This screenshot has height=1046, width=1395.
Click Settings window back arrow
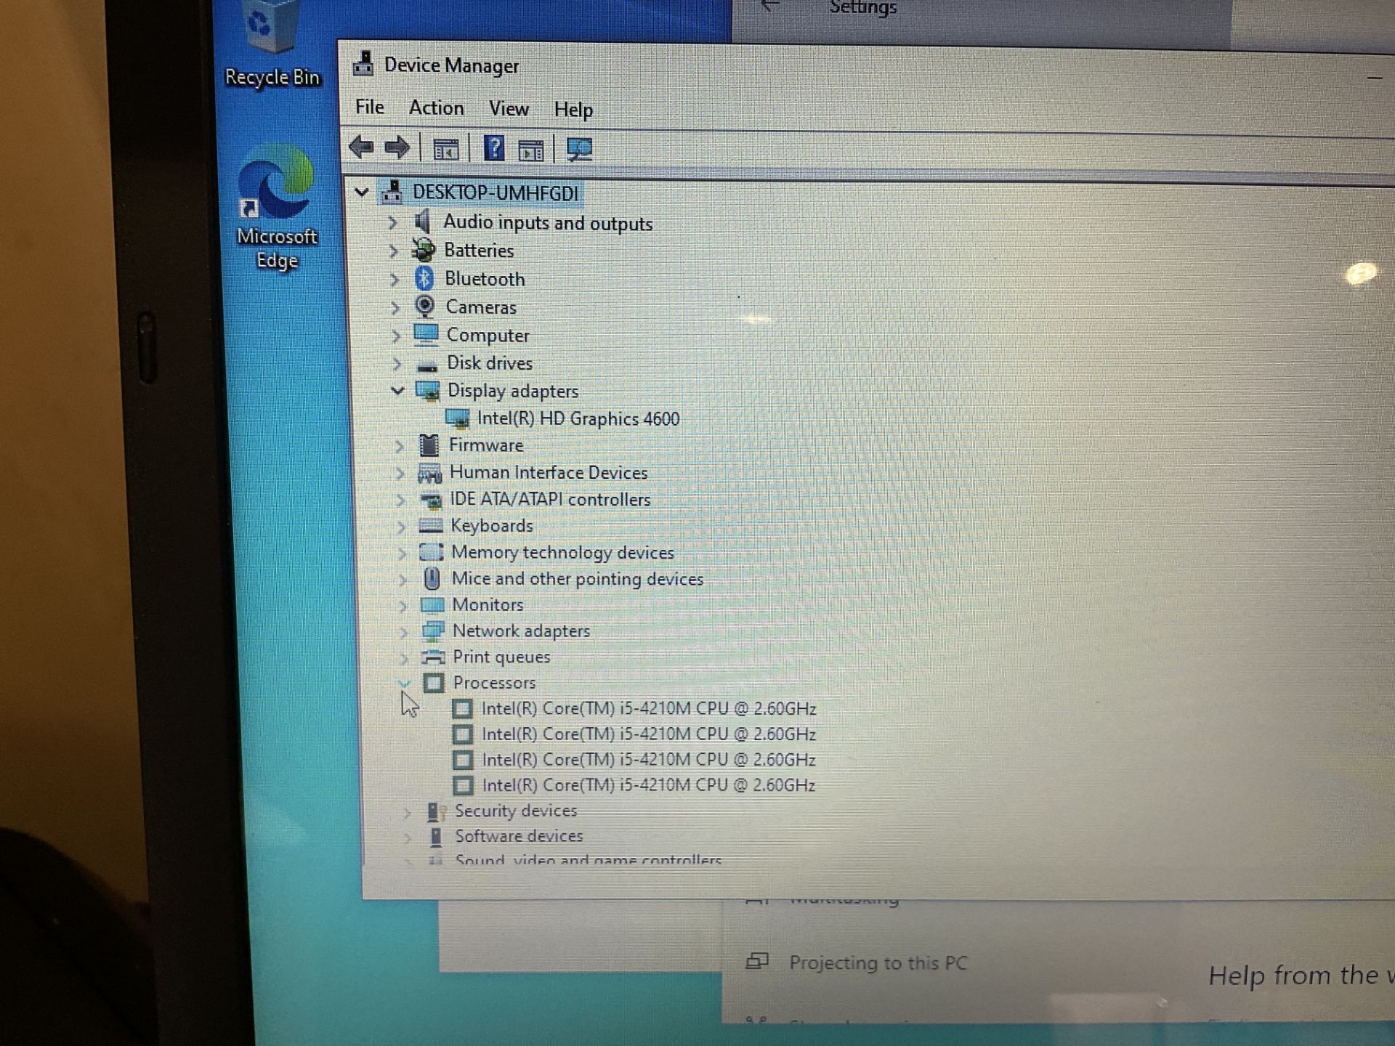pos(769,6)
